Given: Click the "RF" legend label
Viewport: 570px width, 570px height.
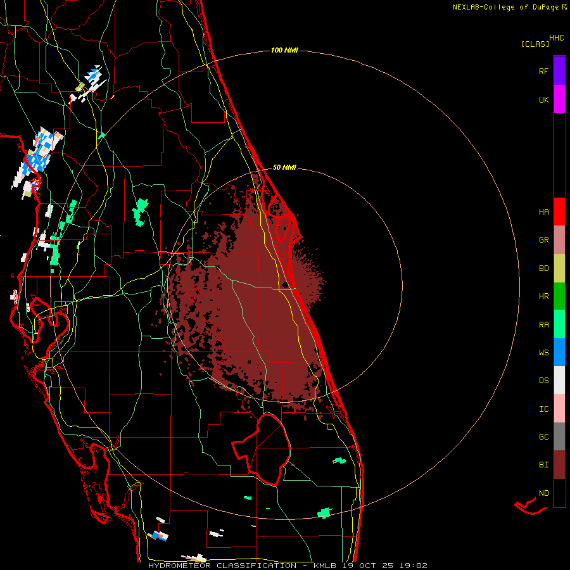Looking at the screenshot, I should coord(543,72).
